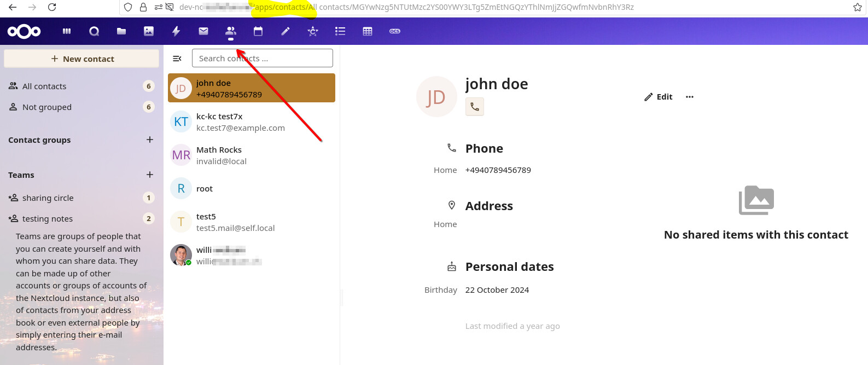Collapse the contacts navigation sidebar

pyautogui.click(x=177, y=59)
